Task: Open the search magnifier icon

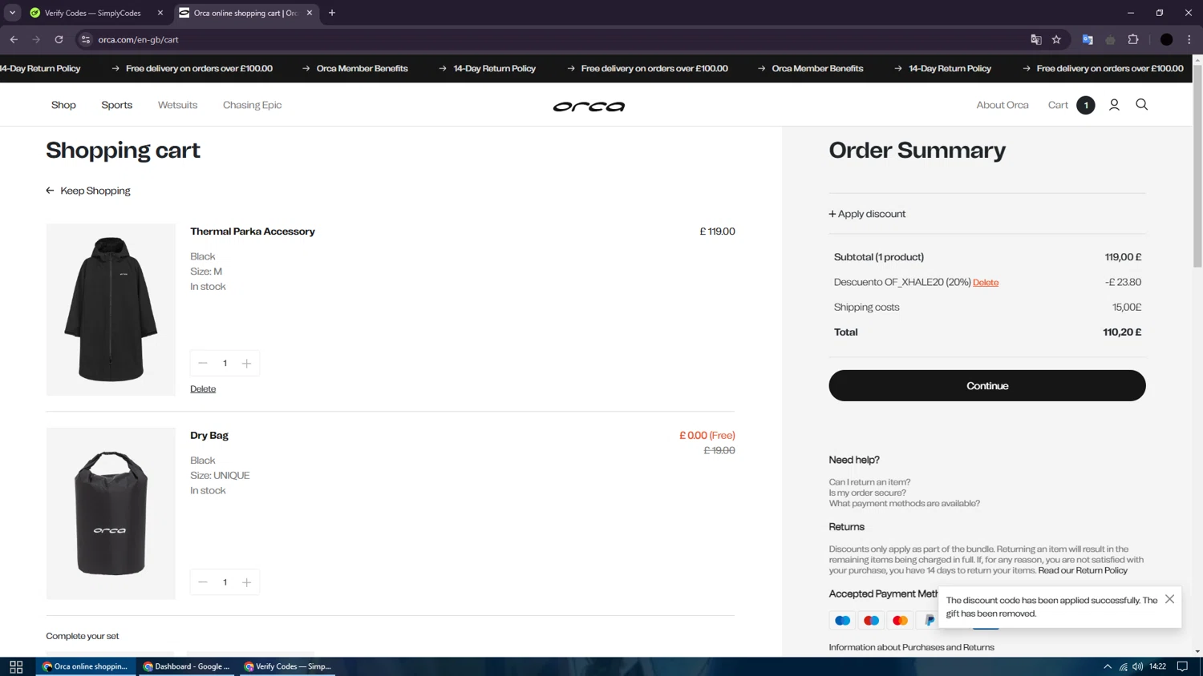Action: (x=1142, y=105)
